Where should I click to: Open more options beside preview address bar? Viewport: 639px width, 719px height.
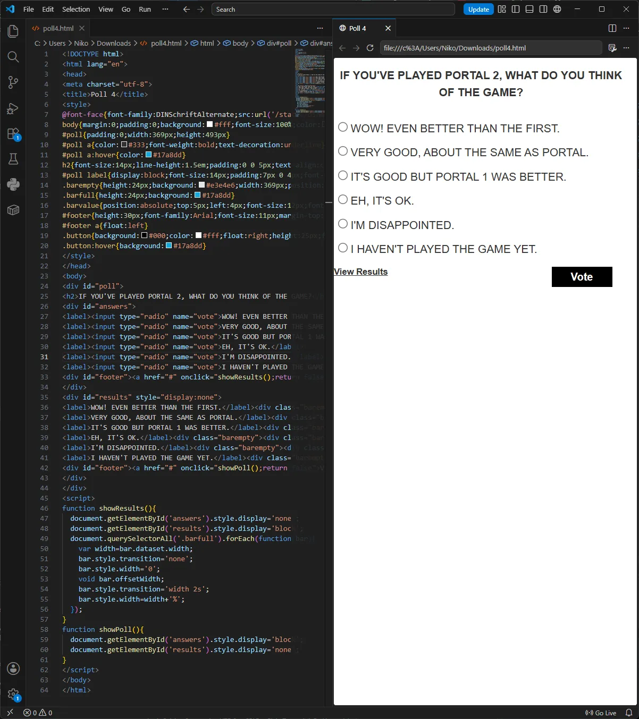coord(626,48)
